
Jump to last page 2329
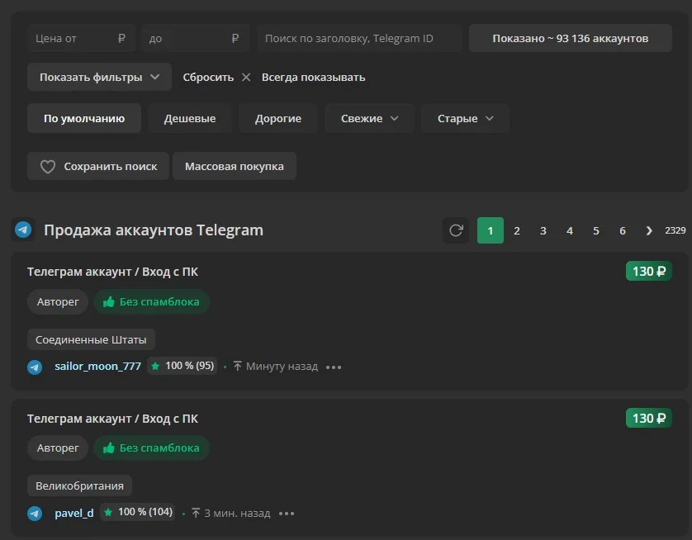click(x=675, y=230)
